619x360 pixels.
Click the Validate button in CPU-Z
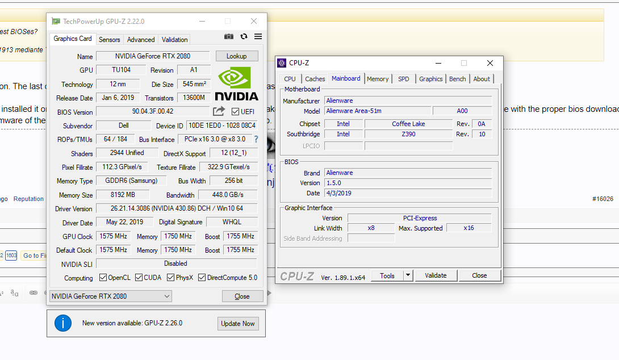(x=436, y=275)
